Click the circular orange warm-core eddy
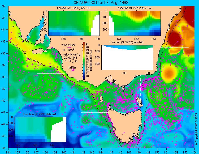 point(169,73)
